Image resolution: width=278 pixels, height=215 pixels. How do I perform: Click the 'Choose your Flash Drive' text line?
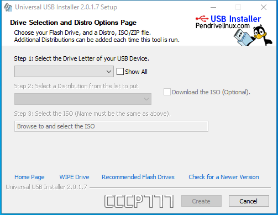(x=82, y=33)
